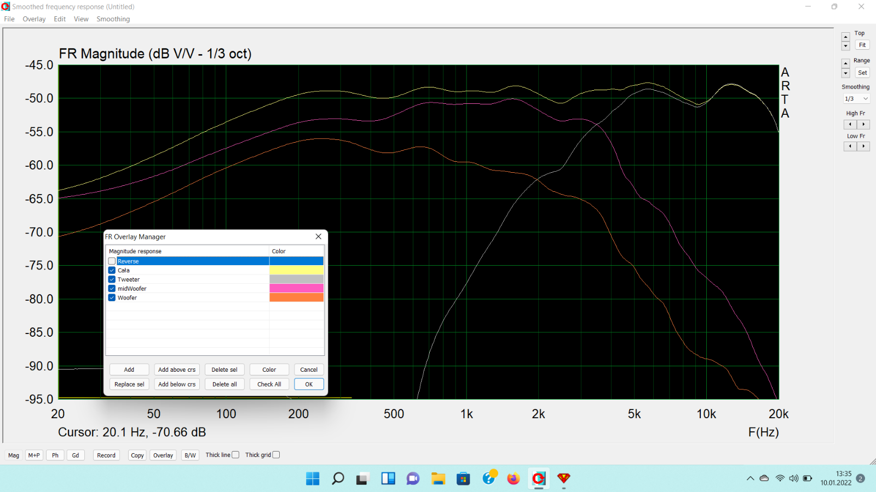Screen dimensions: 876x492
Task: Toggle B/W display mode
Action: click(190, 455)
